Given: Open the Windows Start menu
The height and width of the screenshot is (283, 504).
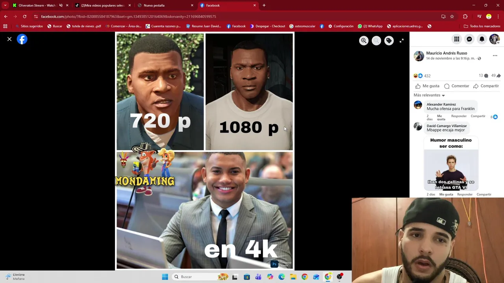Looking at the screenshot, I should pyautogui.click(x=165, y=277).
